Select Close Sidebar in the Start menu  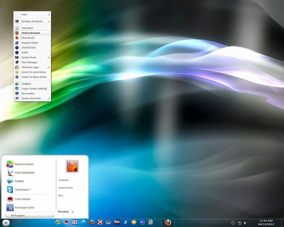22,199
